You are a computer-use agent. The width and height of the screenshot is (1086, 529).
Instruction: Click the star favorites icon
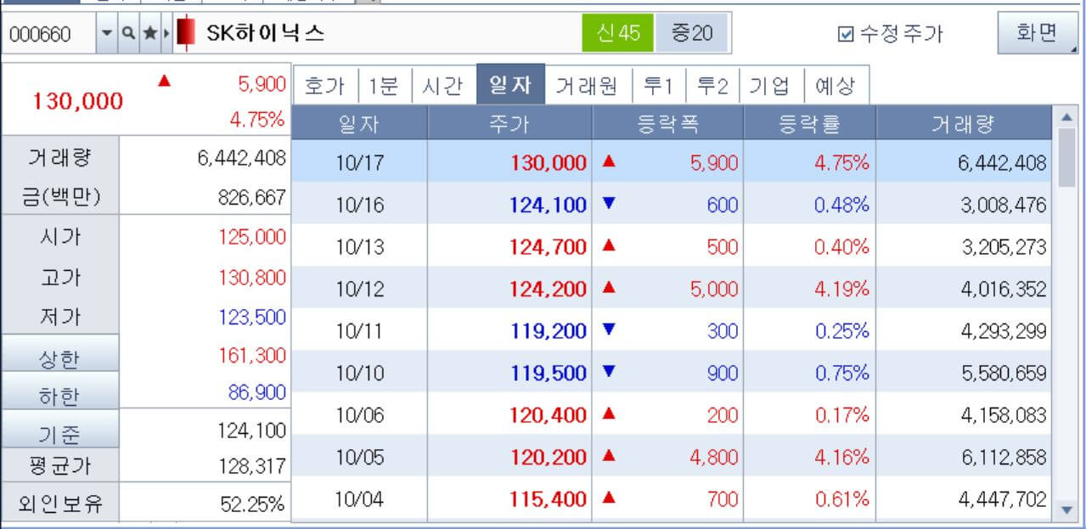149,34
